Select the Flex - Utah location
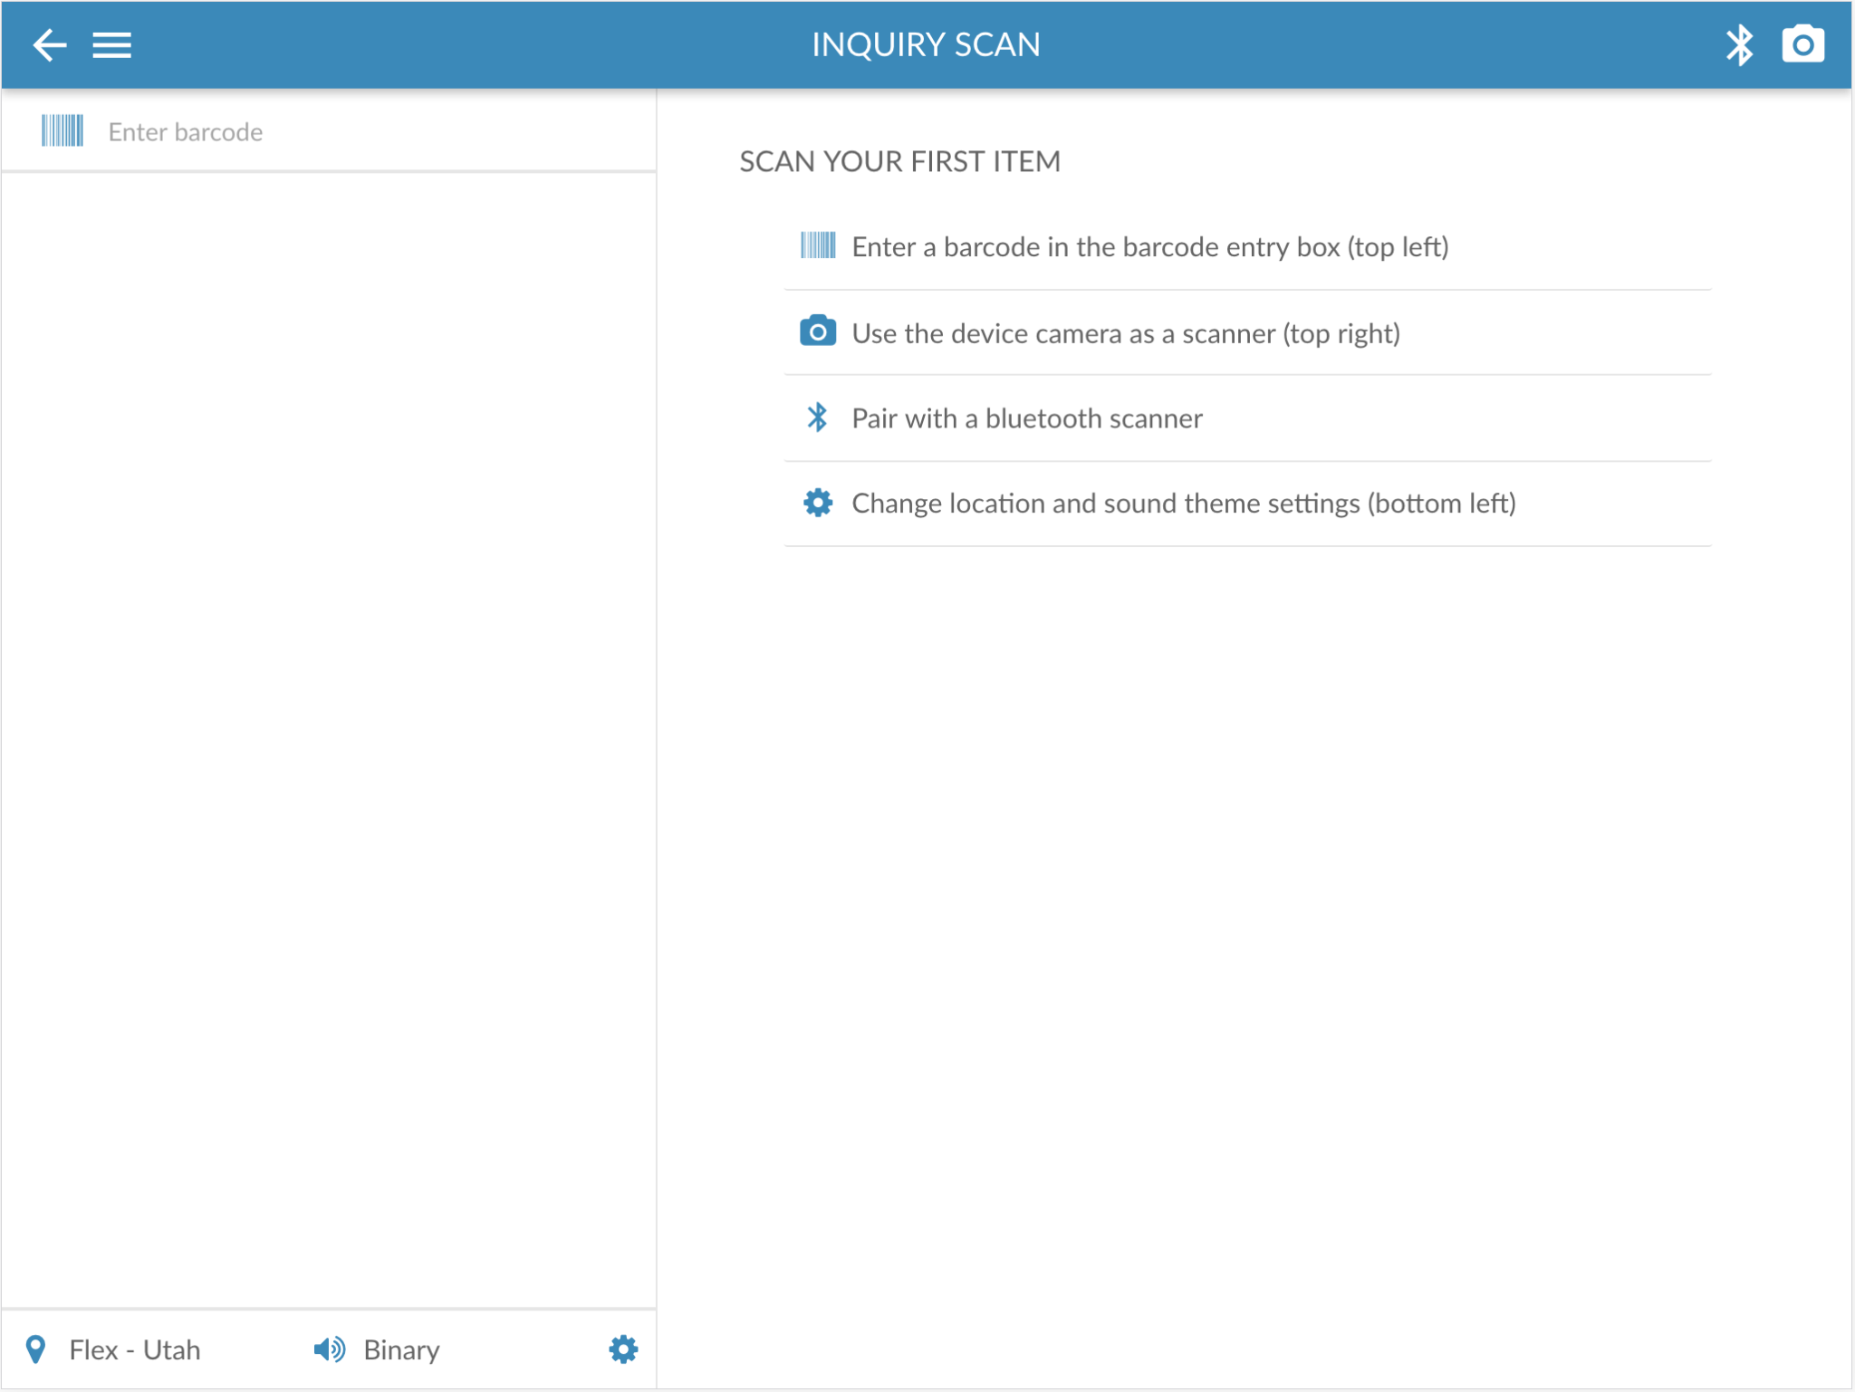The image size is (1855, 1392). click(x=135, y=1349)
